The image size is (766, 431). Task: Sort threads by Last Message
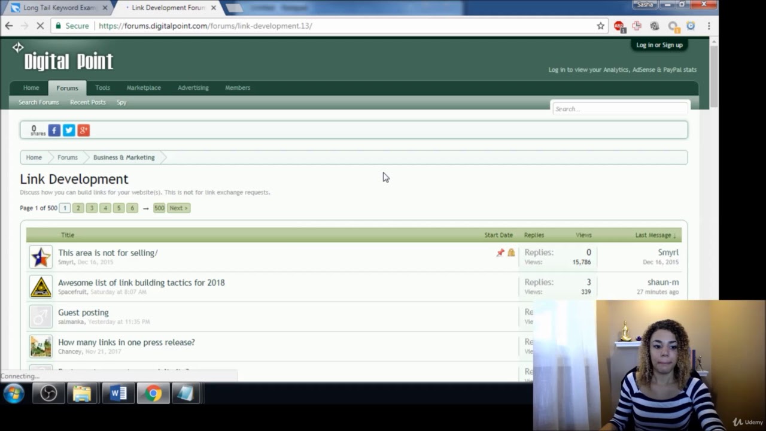point(655,235)
